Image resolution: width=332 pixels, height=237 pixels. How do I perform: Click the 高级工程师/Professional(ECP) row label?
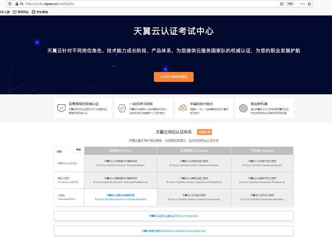click(x=68, y=180)
